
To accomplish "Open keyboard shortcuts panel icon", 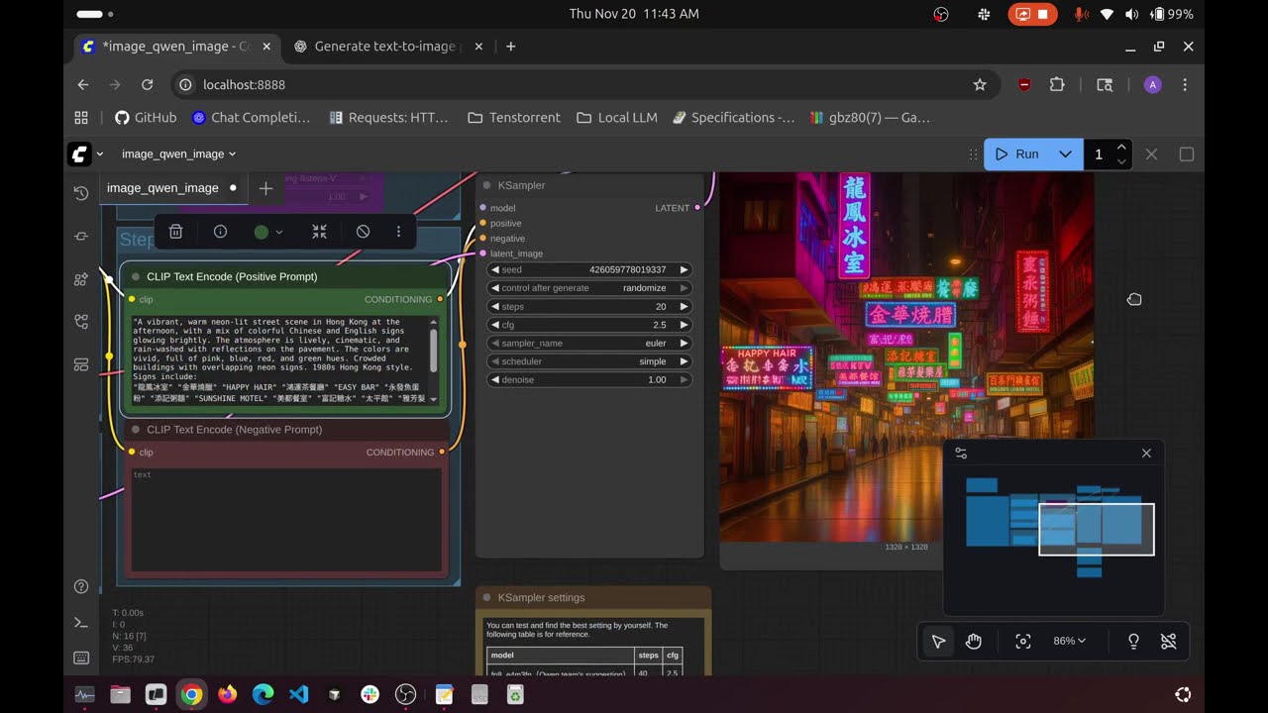I will pos(81,658).
